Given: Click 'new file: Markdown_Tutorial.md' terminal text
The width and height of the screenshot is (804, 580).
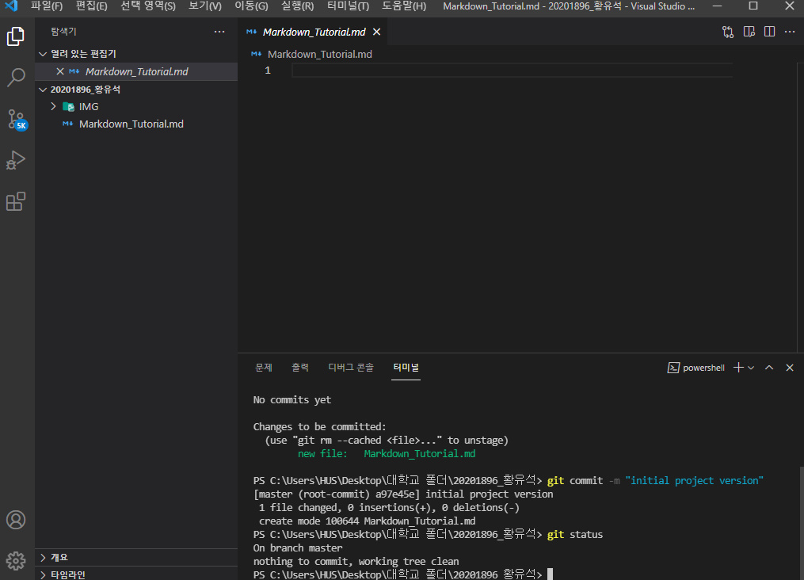Looking at the screenshot, I should [x=387, y=454].
